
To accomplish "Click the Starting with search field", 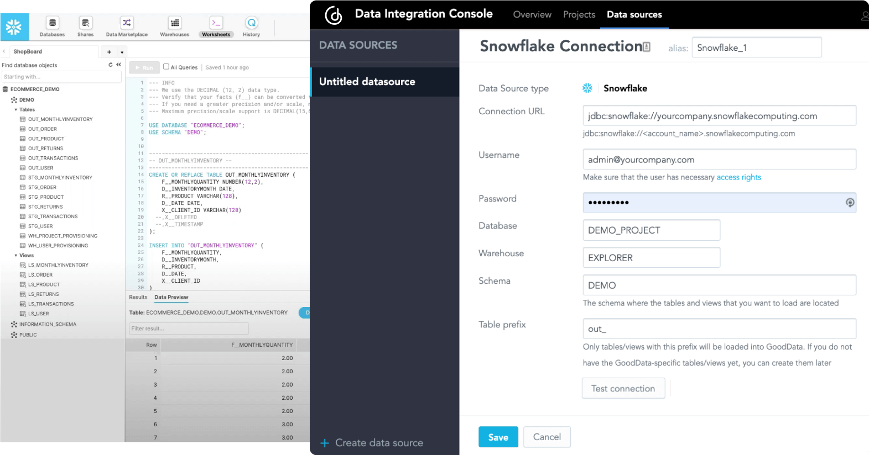I will [x=61, y=77].
